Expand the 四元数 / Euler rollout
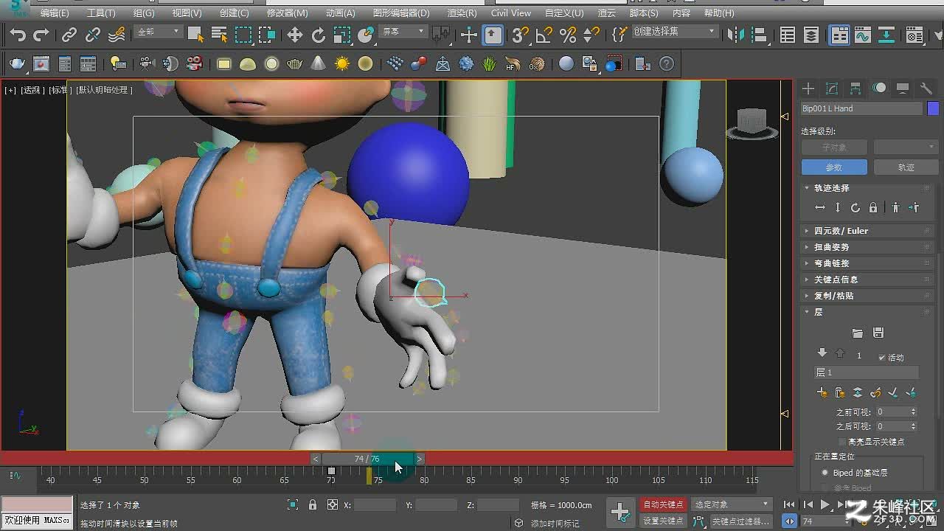The width and height of the screenshot is (944, 531). [x=868, y=231]
